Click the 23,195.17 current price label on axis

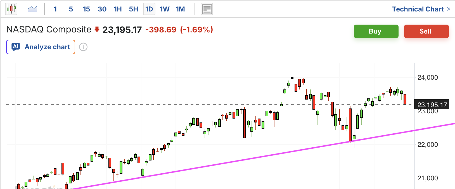(432, 105)
